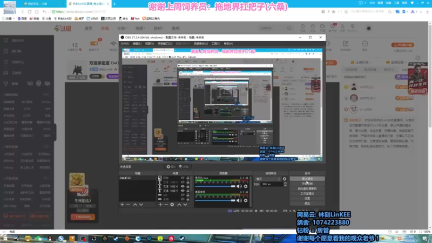The width and height of the screenshot is (432, 243).
Task: Toggle the lock on the second 文本 (GDI+) source
Action: [x=188, y=186]
